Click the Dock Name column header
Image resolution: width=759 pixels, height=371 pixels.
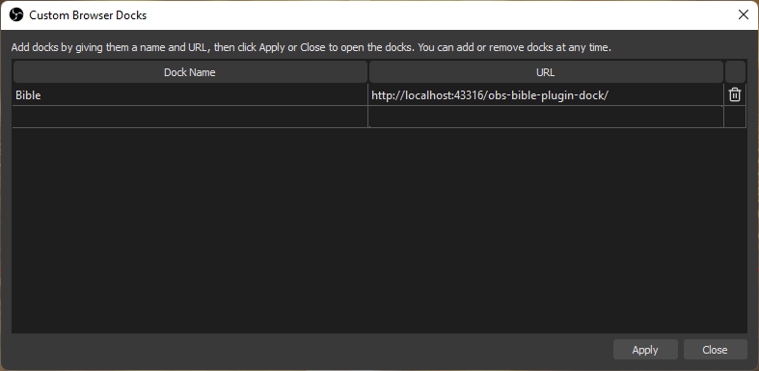tap(190, 72)
